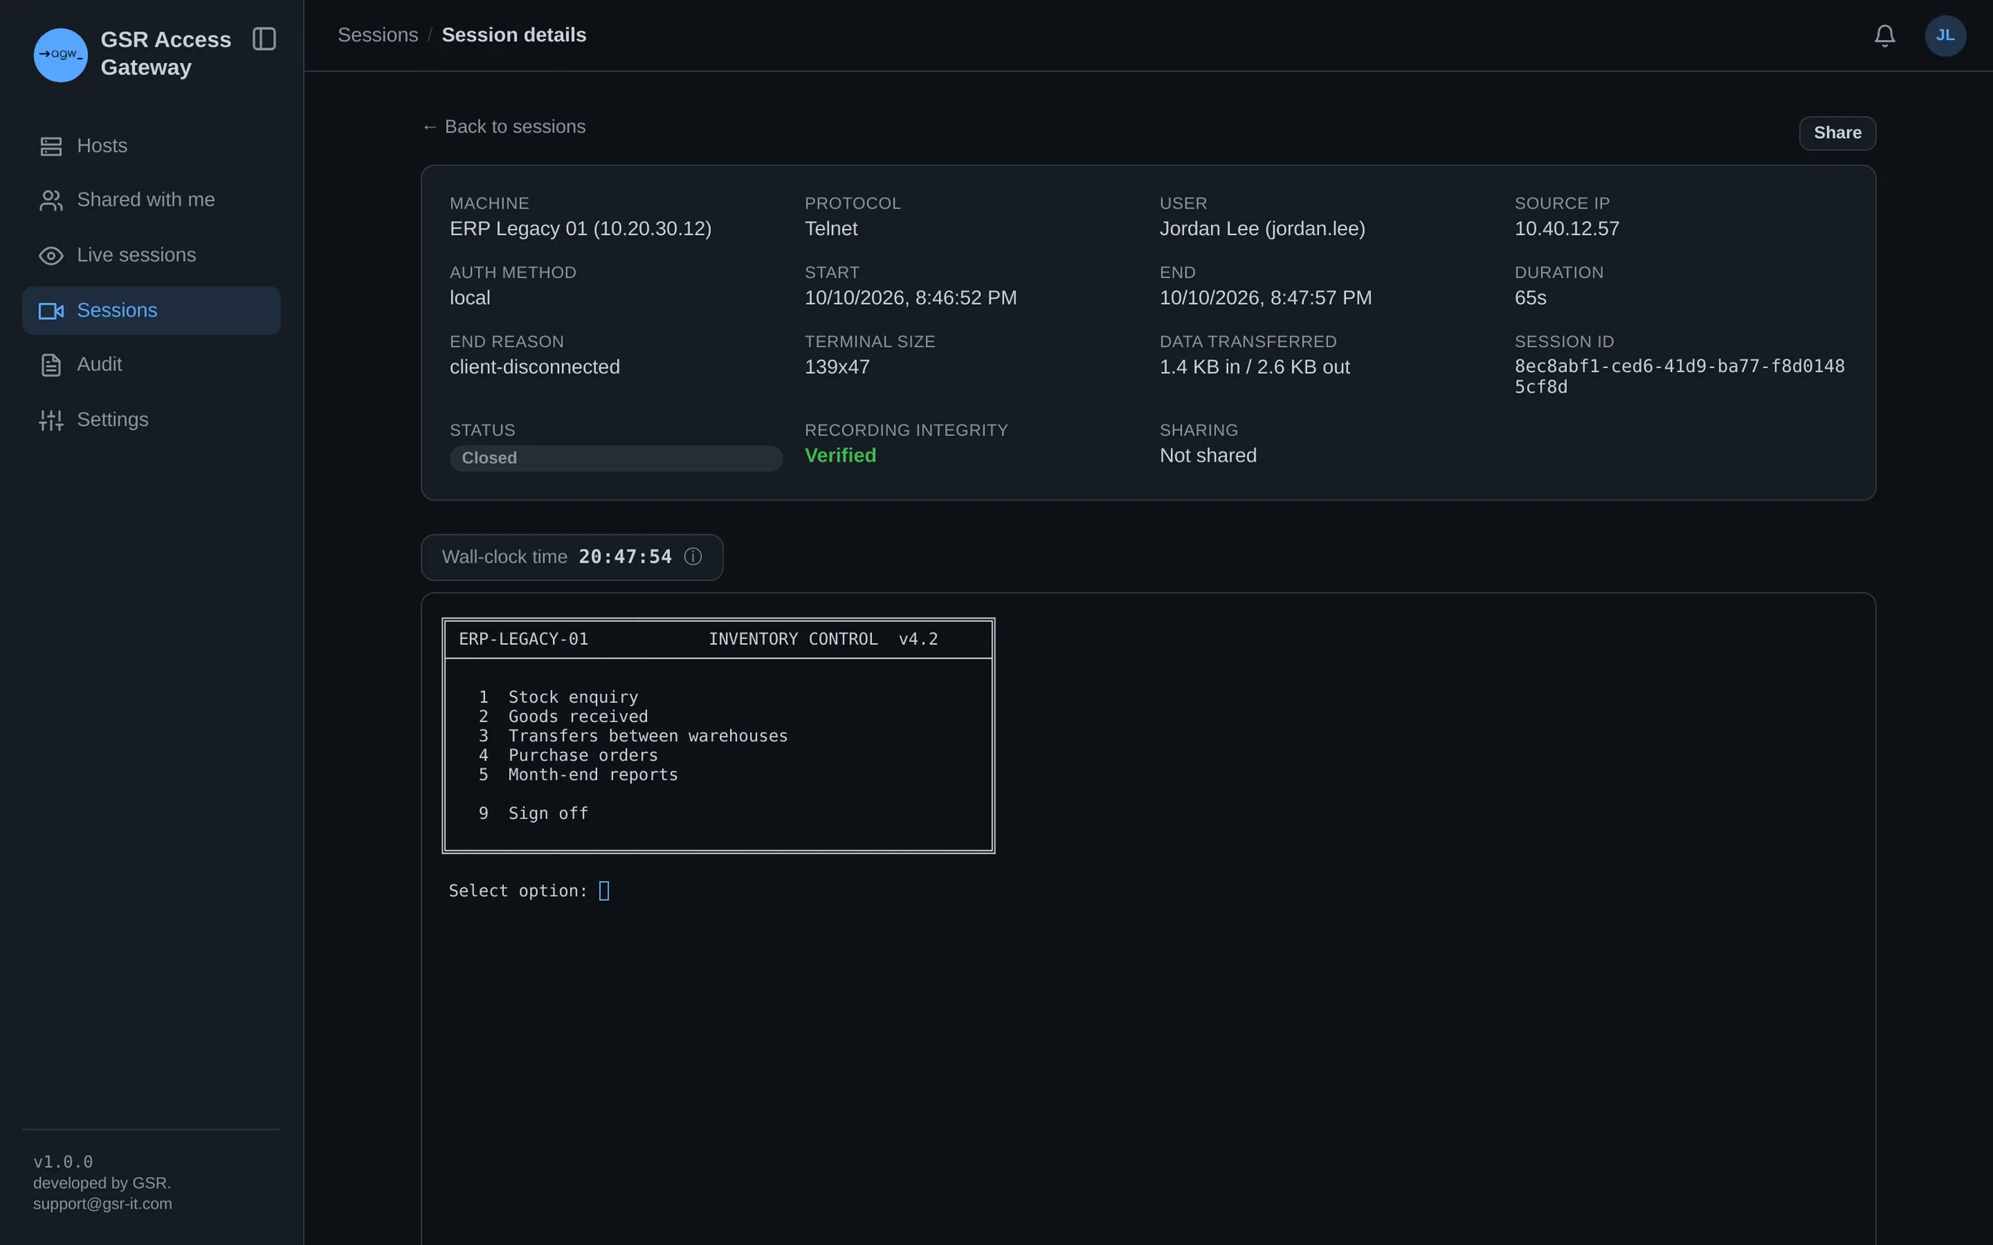Click the Hosts server icon
Screen dimensions: 1993x1245
tap(51, 146)
